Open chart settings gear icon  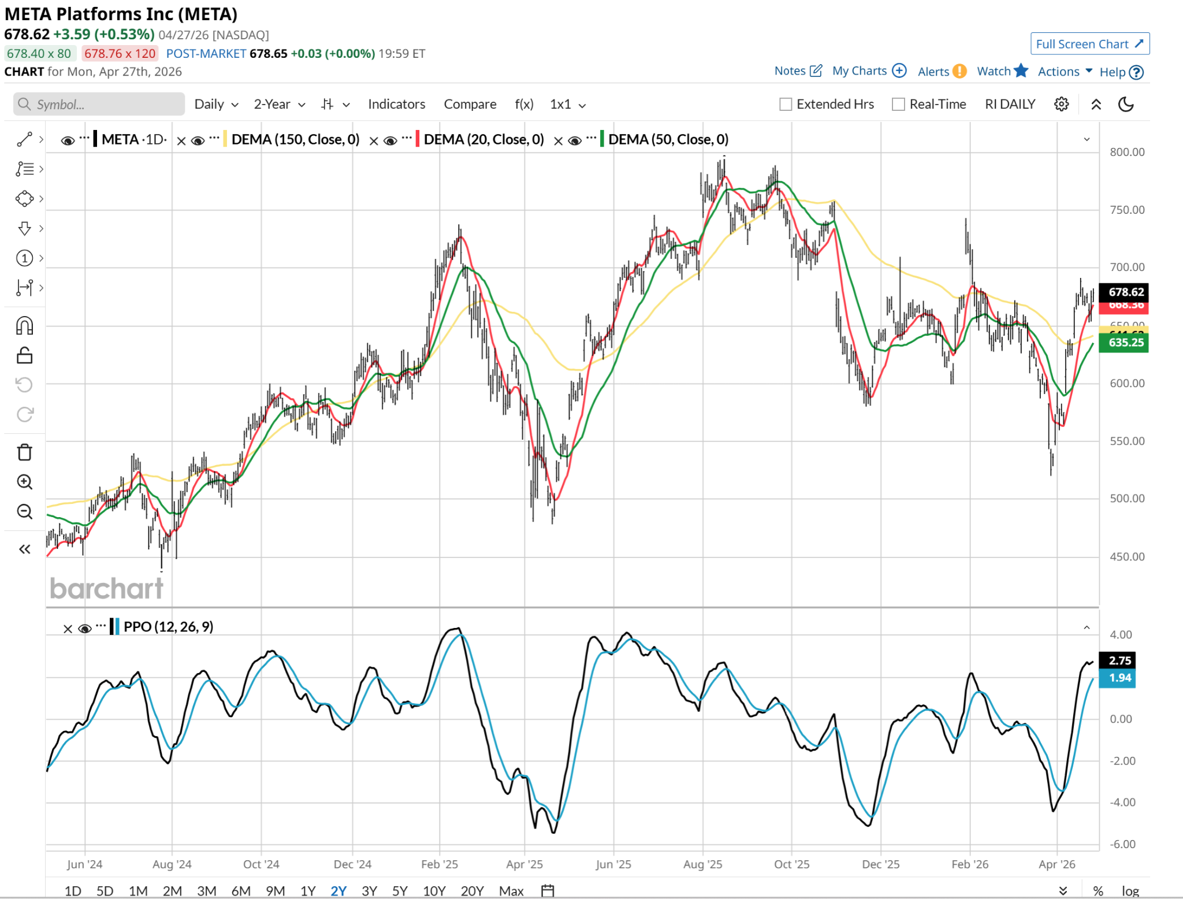coord(1061,105)
